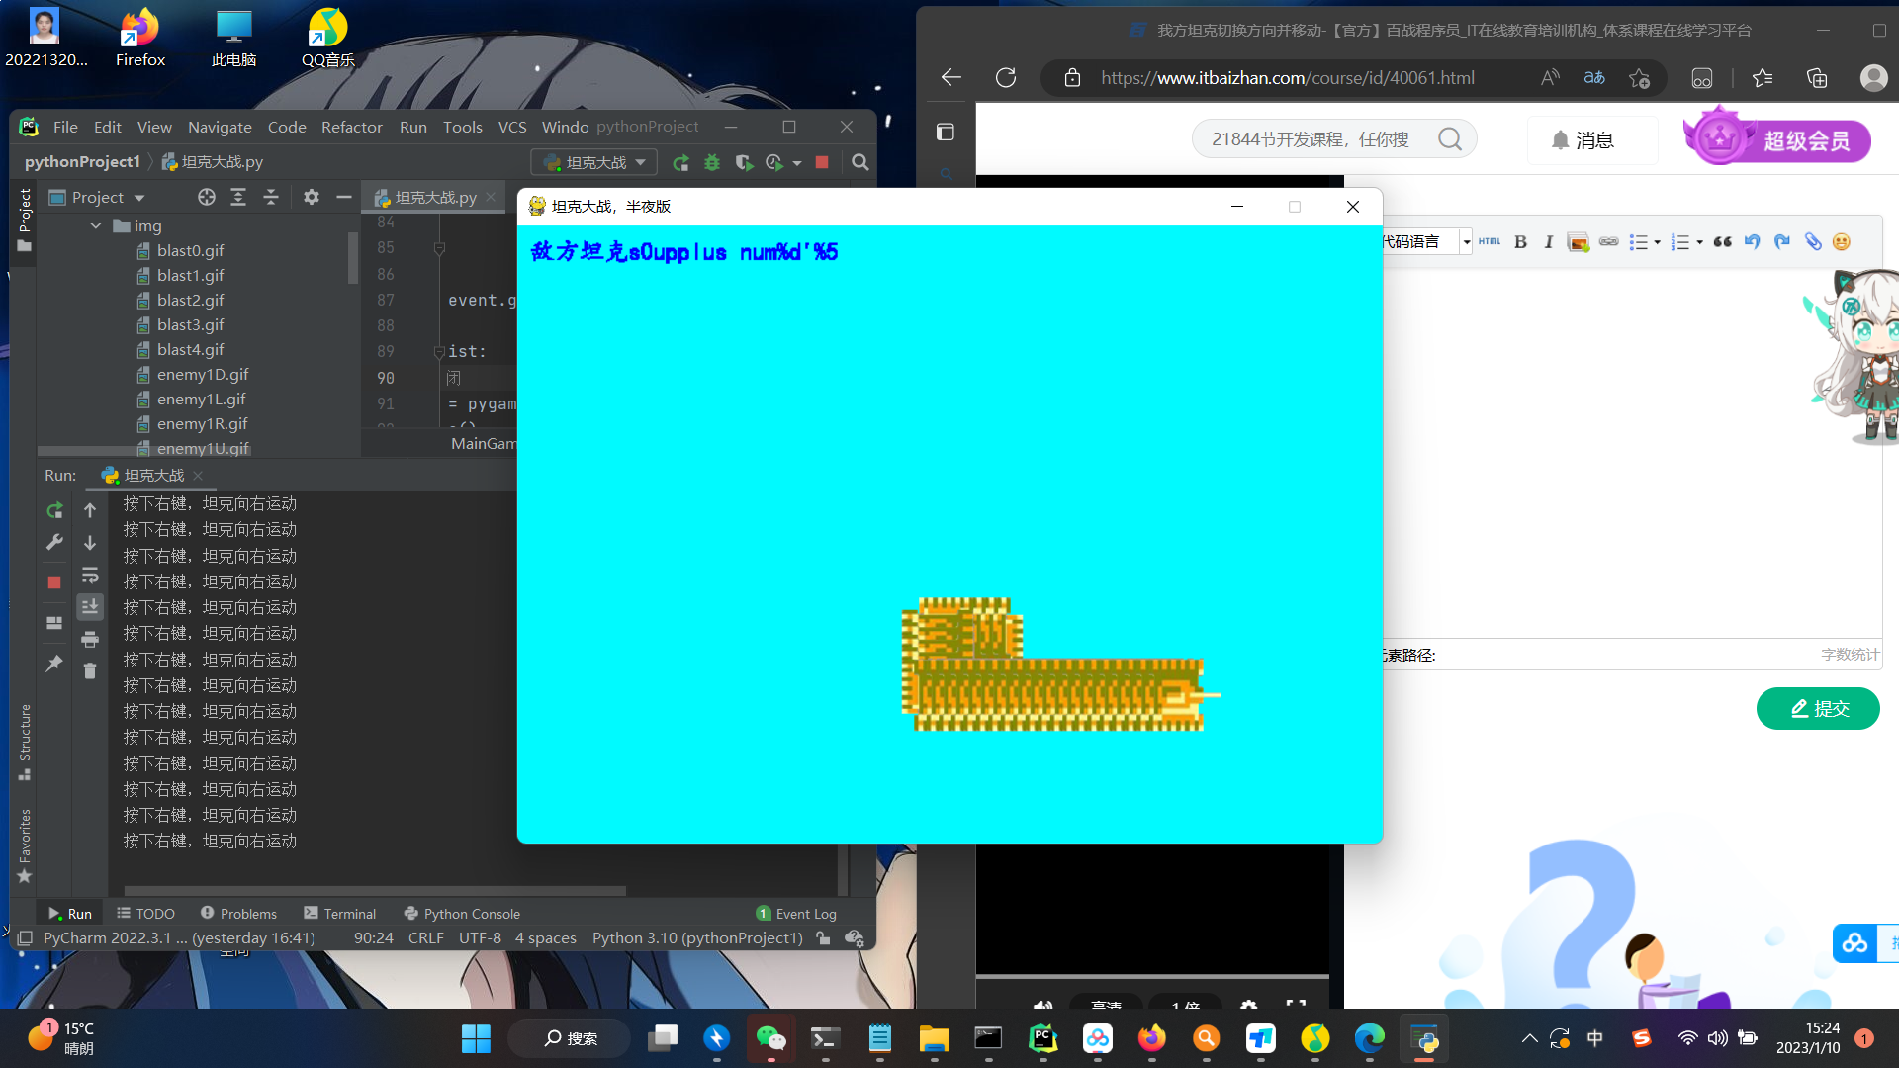This screenshot has height=1068, width=1899.
Task: Attach a file using the paperclip icon
Action: 1813,242
